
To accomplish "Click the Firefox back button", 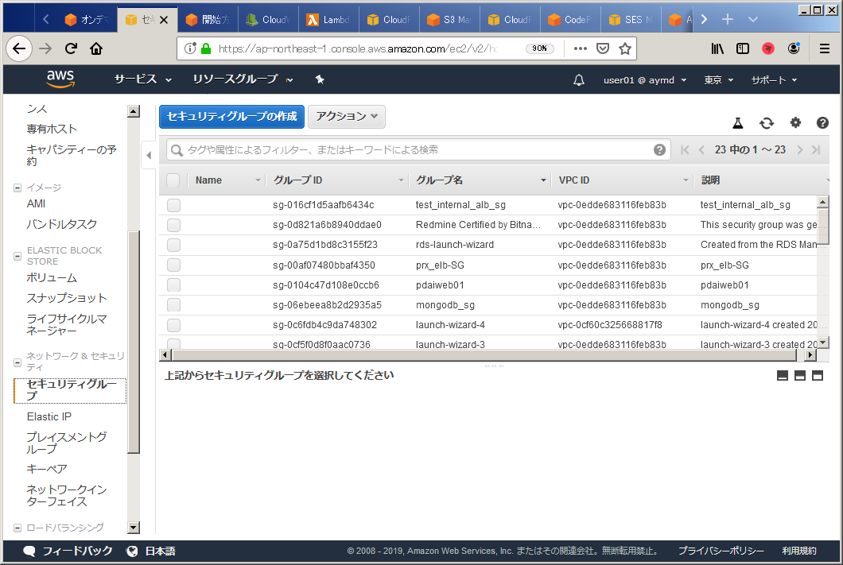I will coord(19,49).
